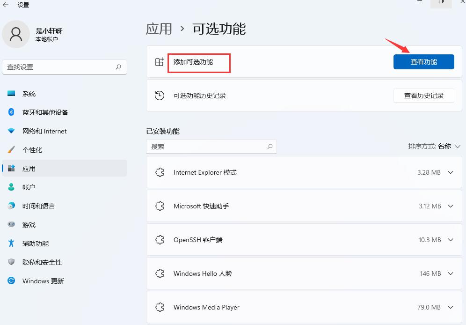466x325 pixels.
Task: Click the clock icon beside 可选功能历史记录
Action: (160, 95)
